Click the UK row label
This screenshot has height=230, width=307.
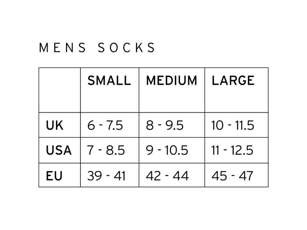click(55, 125)
